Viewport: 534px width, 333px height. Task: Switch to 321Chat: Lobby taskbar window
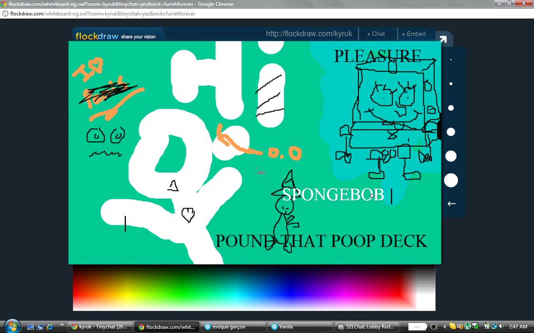coord(367,327)
